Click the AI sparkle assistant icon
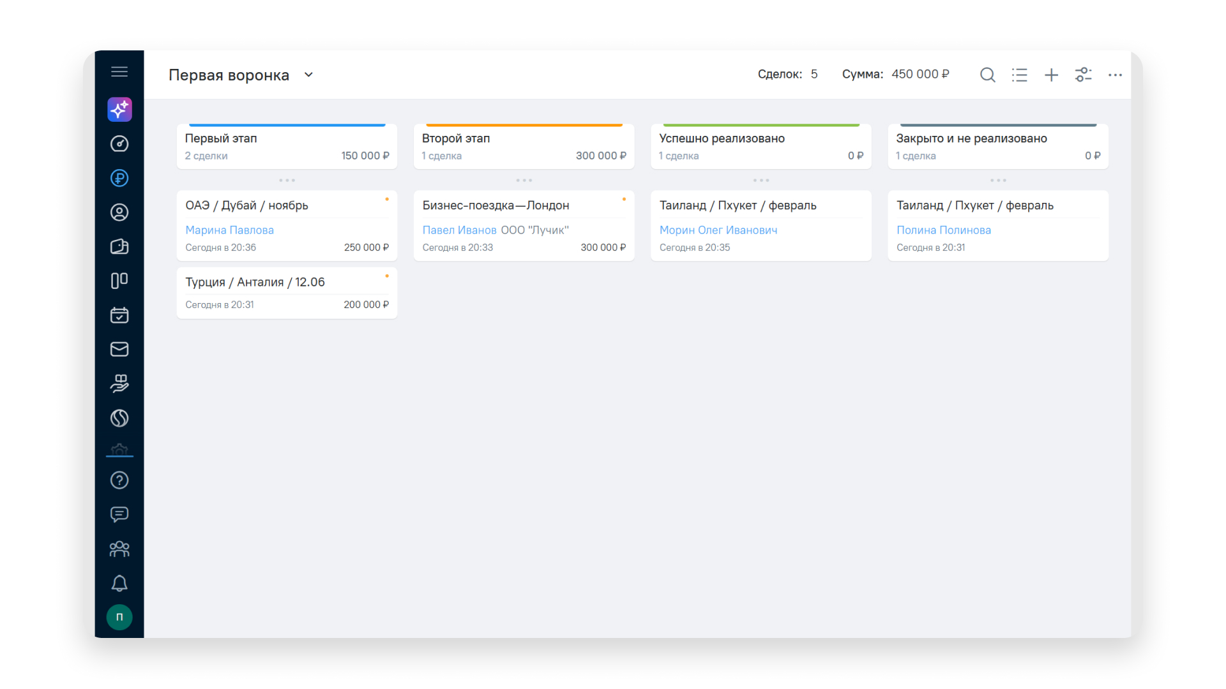The image size is (1226, 689). [x=119, y=110]
